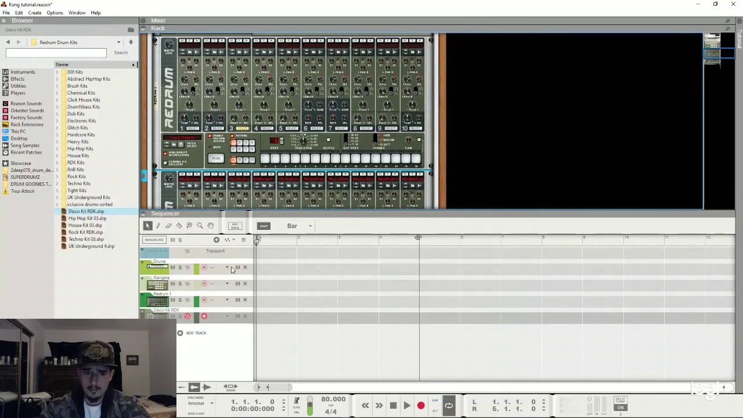
Task: Solo the Redrum 1 track
Action: click(x=179, y=300)
